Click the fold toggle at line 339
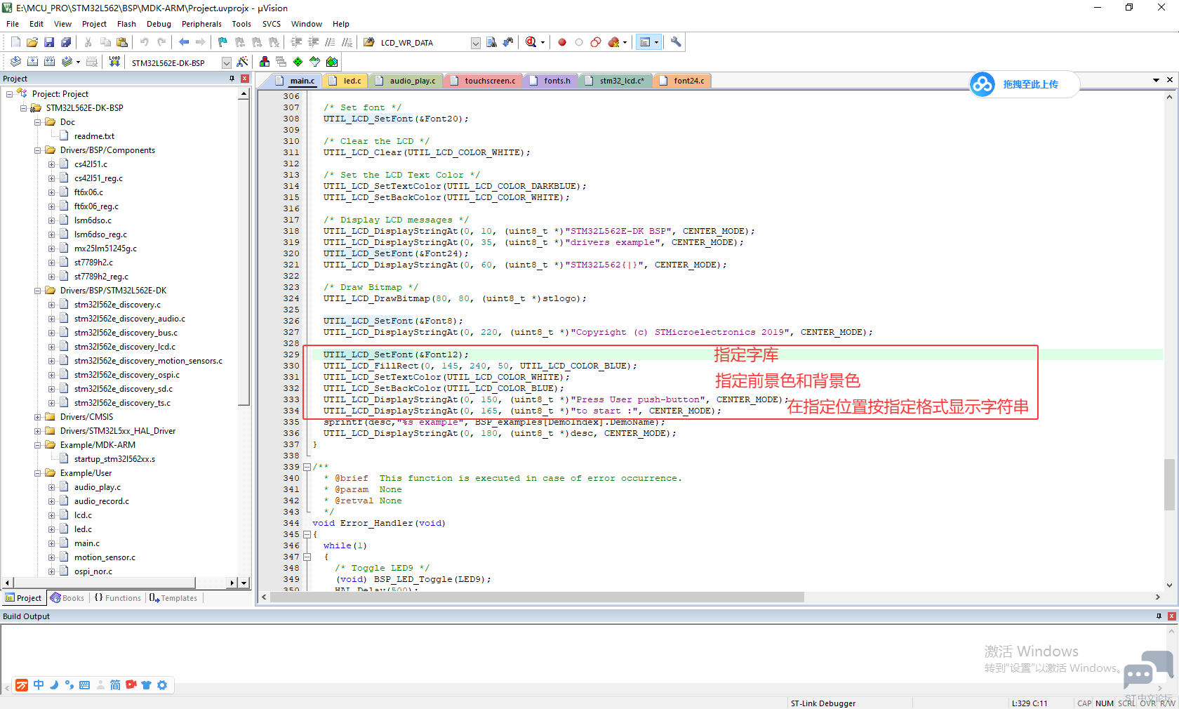 [307, 467]
